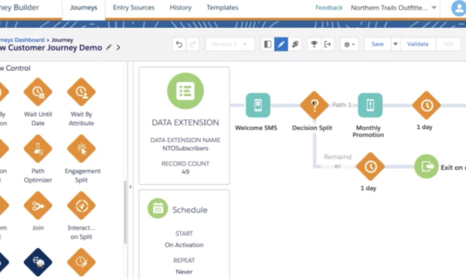Switch to the Templates tab
466x279 pixels.
(x=223, y=8)
